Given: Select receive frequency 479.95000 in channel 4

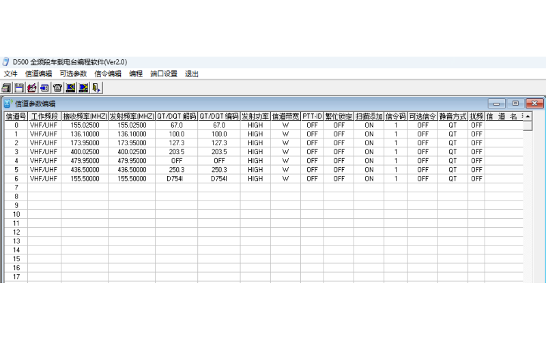Looking at the screenshot, I should pos(85,161).
